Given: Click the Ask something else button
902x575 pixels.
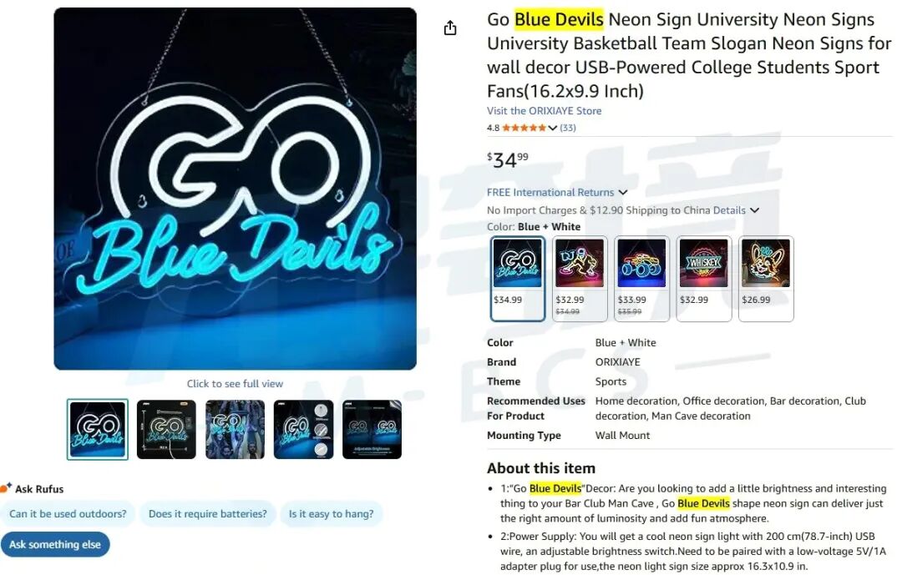Looking at the screenshot, I should [54, 544].
